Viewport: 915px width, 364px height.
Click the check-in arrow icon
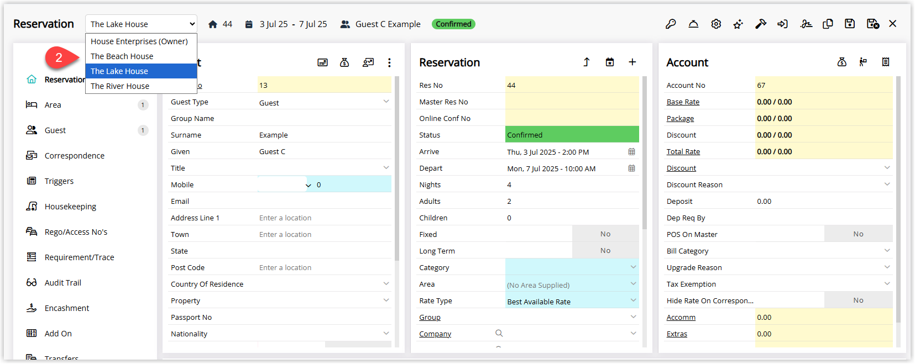click(x=783, y=24)
